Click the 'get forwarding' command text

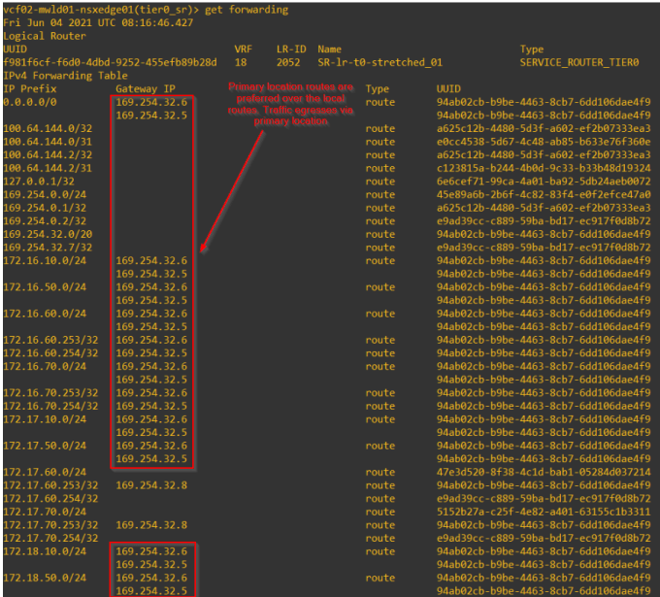click(247, 10)
